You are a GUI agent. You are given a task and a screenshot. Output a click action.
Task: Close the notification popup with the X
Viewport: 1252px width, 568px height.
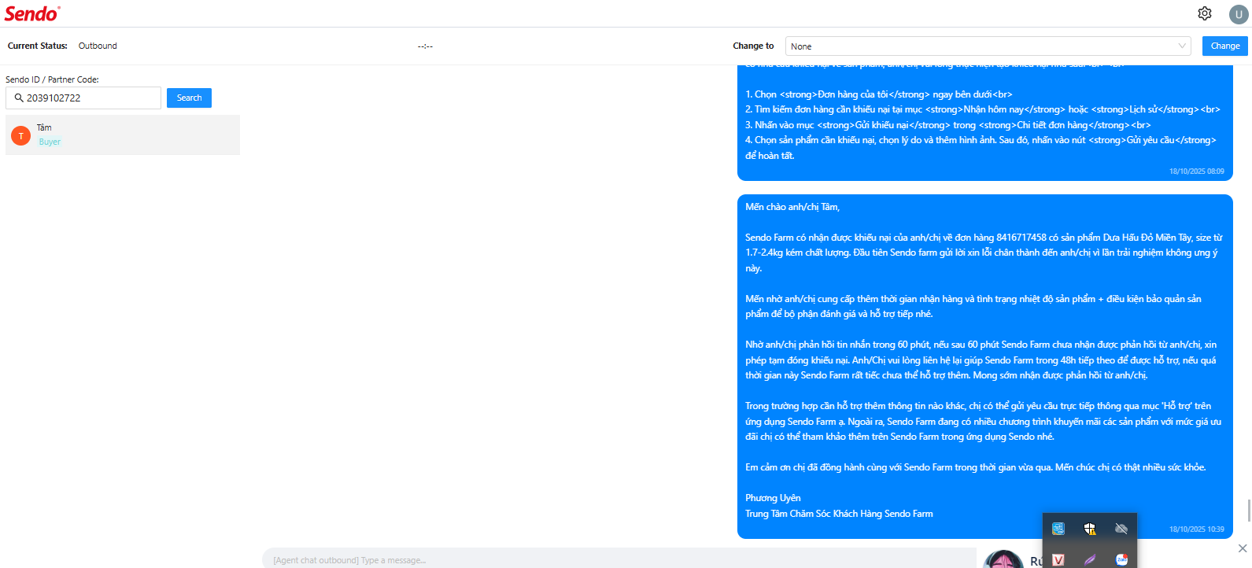click(1243, 548)
